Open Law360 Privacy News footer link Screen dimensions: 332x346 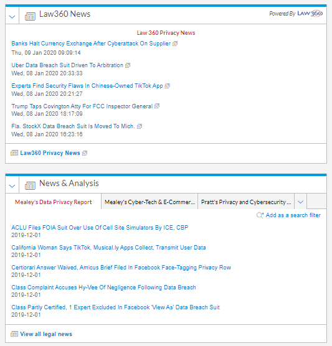pos(50,153)
